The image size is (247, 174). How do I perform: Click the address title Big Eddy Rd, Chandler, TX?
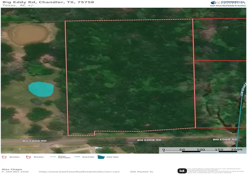(48, 2)
